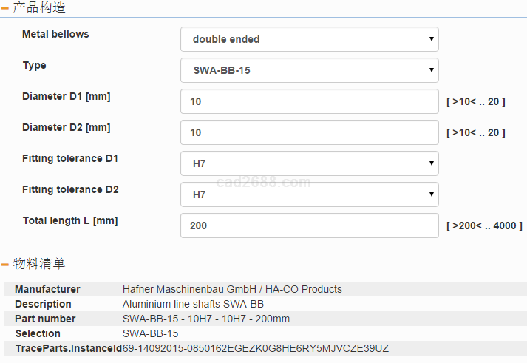This screenshot has width=527, height=363.
Task: Click the Diameter D2 range hint
Action: [x=476, y=132]
